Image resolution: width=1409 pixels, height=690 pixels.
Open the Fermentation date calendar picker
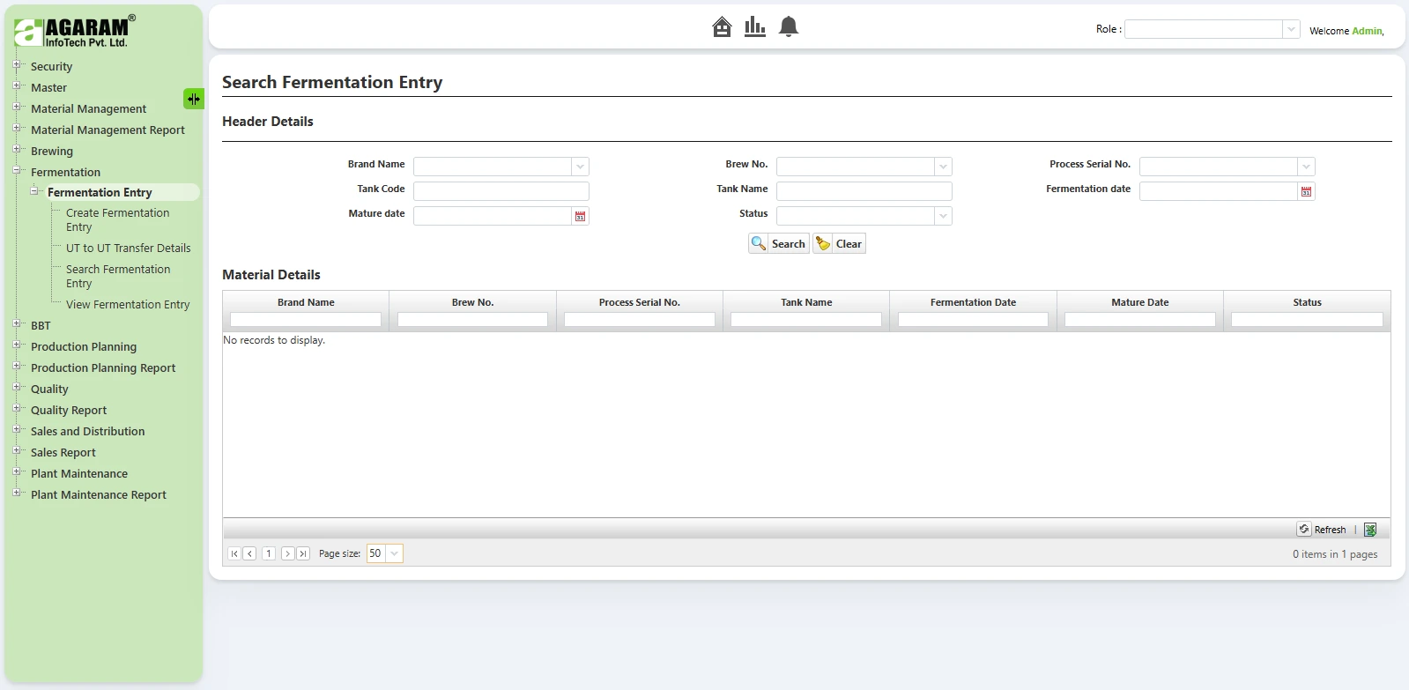pos(1306,191)
